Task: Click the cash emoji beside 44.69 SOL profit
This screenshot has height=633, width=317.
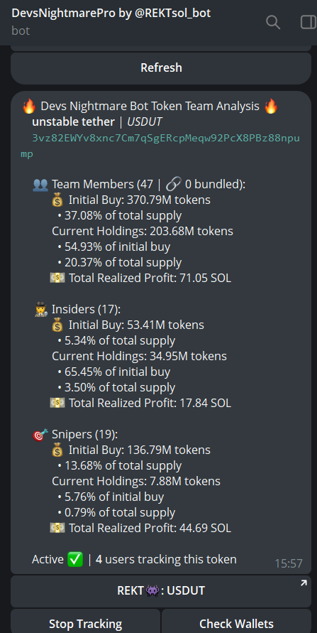Action: coord(57,528)
